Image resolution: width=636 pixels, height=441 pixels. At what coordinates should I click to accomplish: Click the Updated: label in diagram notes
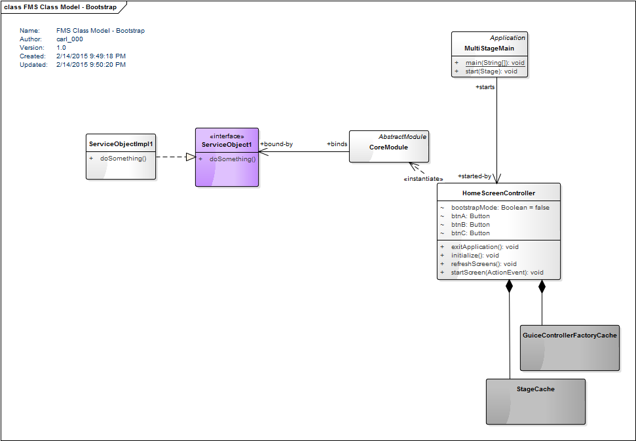click(x=33, y=64)
